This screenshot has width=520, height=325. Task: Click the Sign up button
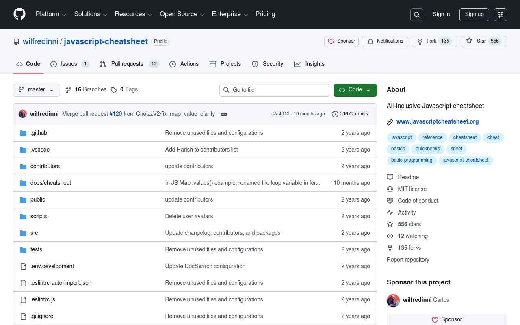point(474,14)
